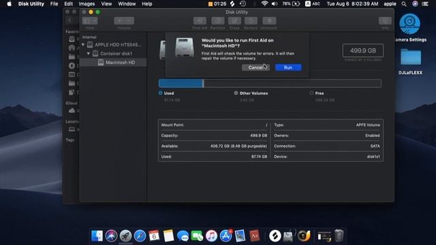Click the battery 78% status icon
Viewport: 436px width, 245px height.
point(291,4)
